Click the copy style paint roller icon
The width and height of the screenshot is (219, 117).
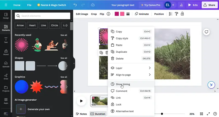tap(177, 14)
